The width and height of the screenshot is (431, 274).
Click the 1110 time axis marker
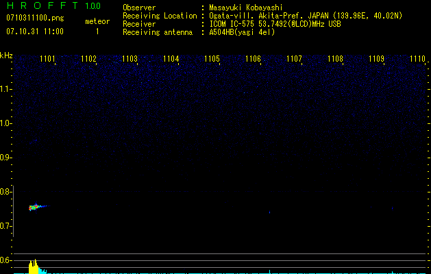pos(417,59)
